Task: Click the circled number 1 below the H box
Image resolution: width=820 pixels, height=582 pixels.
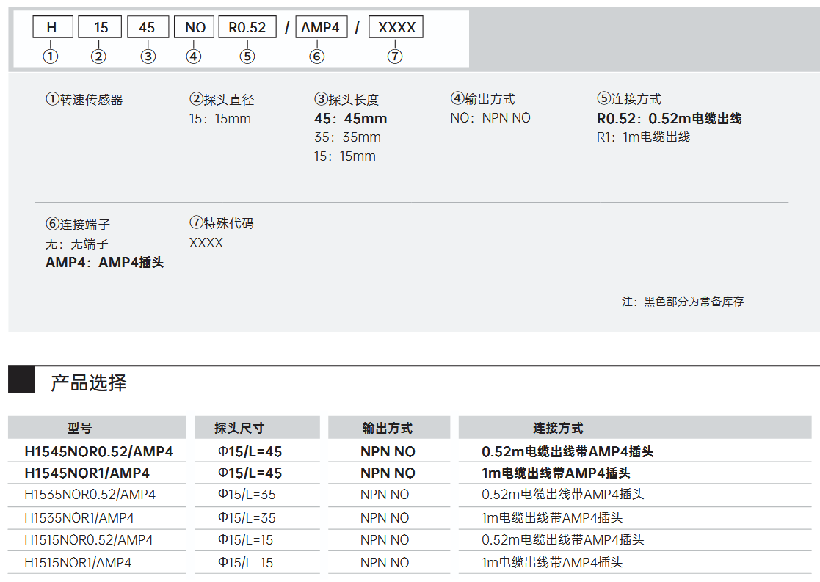Action: (x=51, y=56)
